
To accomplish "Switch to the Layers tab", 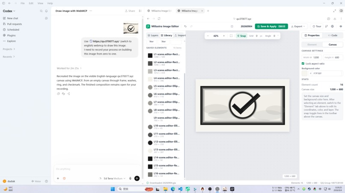I will point(153,35).
